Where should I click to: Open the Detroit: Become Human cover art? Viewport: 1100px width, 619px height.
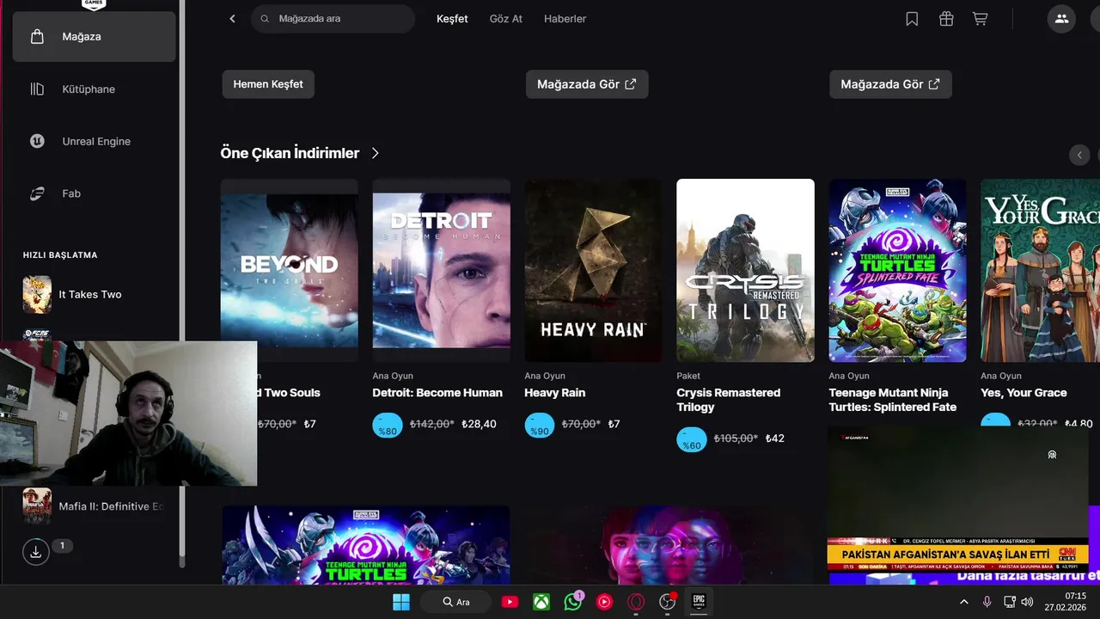click(x=442, y=270)
